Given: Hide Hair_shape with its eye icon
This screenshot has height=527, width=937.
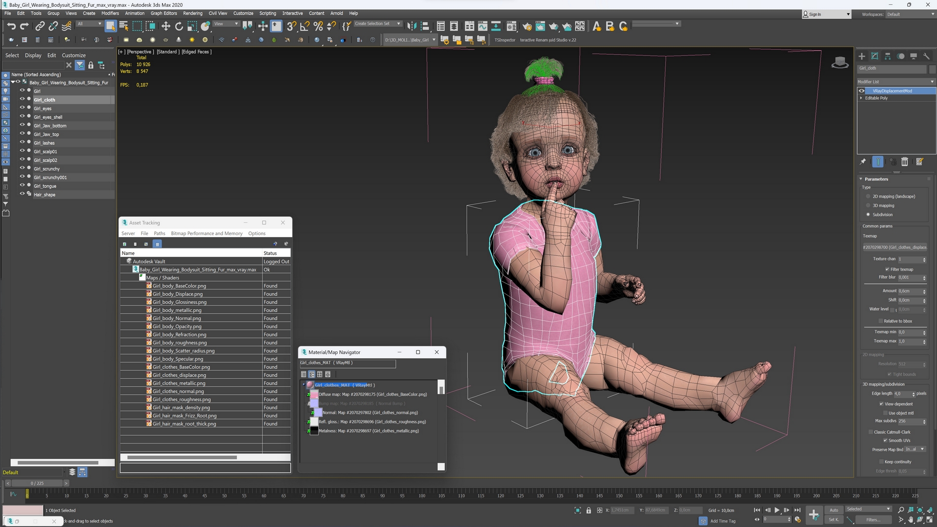Looking at the screenshot, I should tap(22, 194).
